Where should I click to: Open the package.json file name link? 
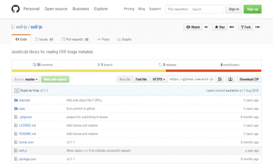click(28, 159)
